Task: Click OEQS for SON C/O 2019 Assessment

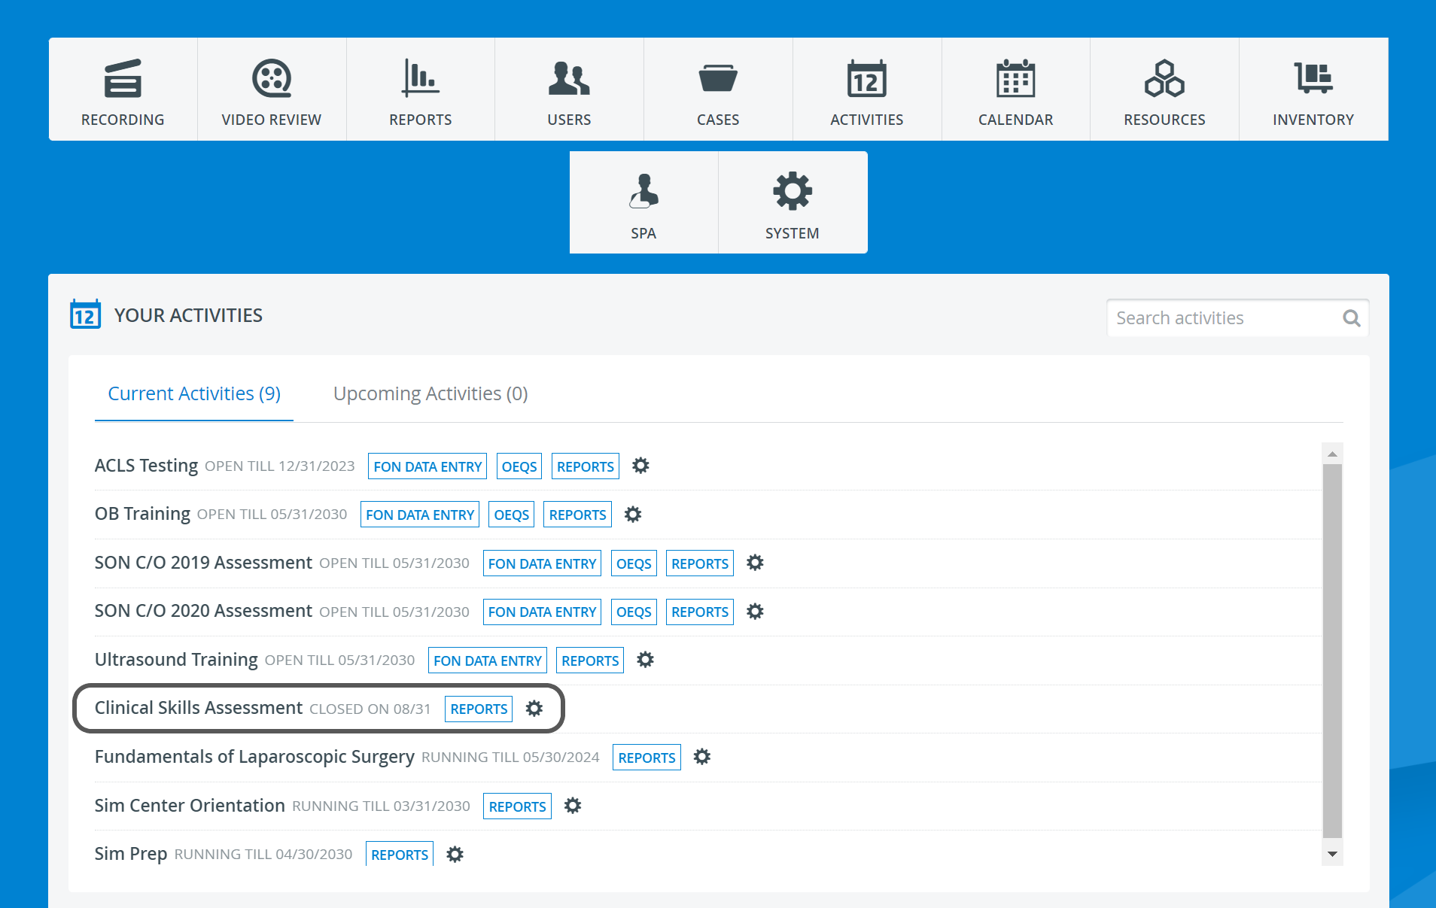Action: [634, 563]
